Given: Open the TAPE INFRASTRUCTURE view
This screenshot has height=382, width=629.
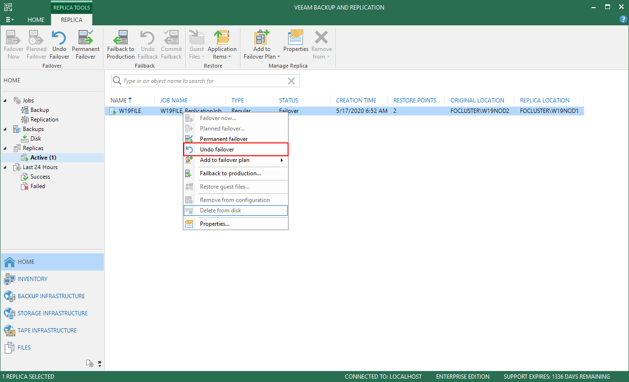Looking at the screenshot, I should pyautogui.click(x=52, y=331).
